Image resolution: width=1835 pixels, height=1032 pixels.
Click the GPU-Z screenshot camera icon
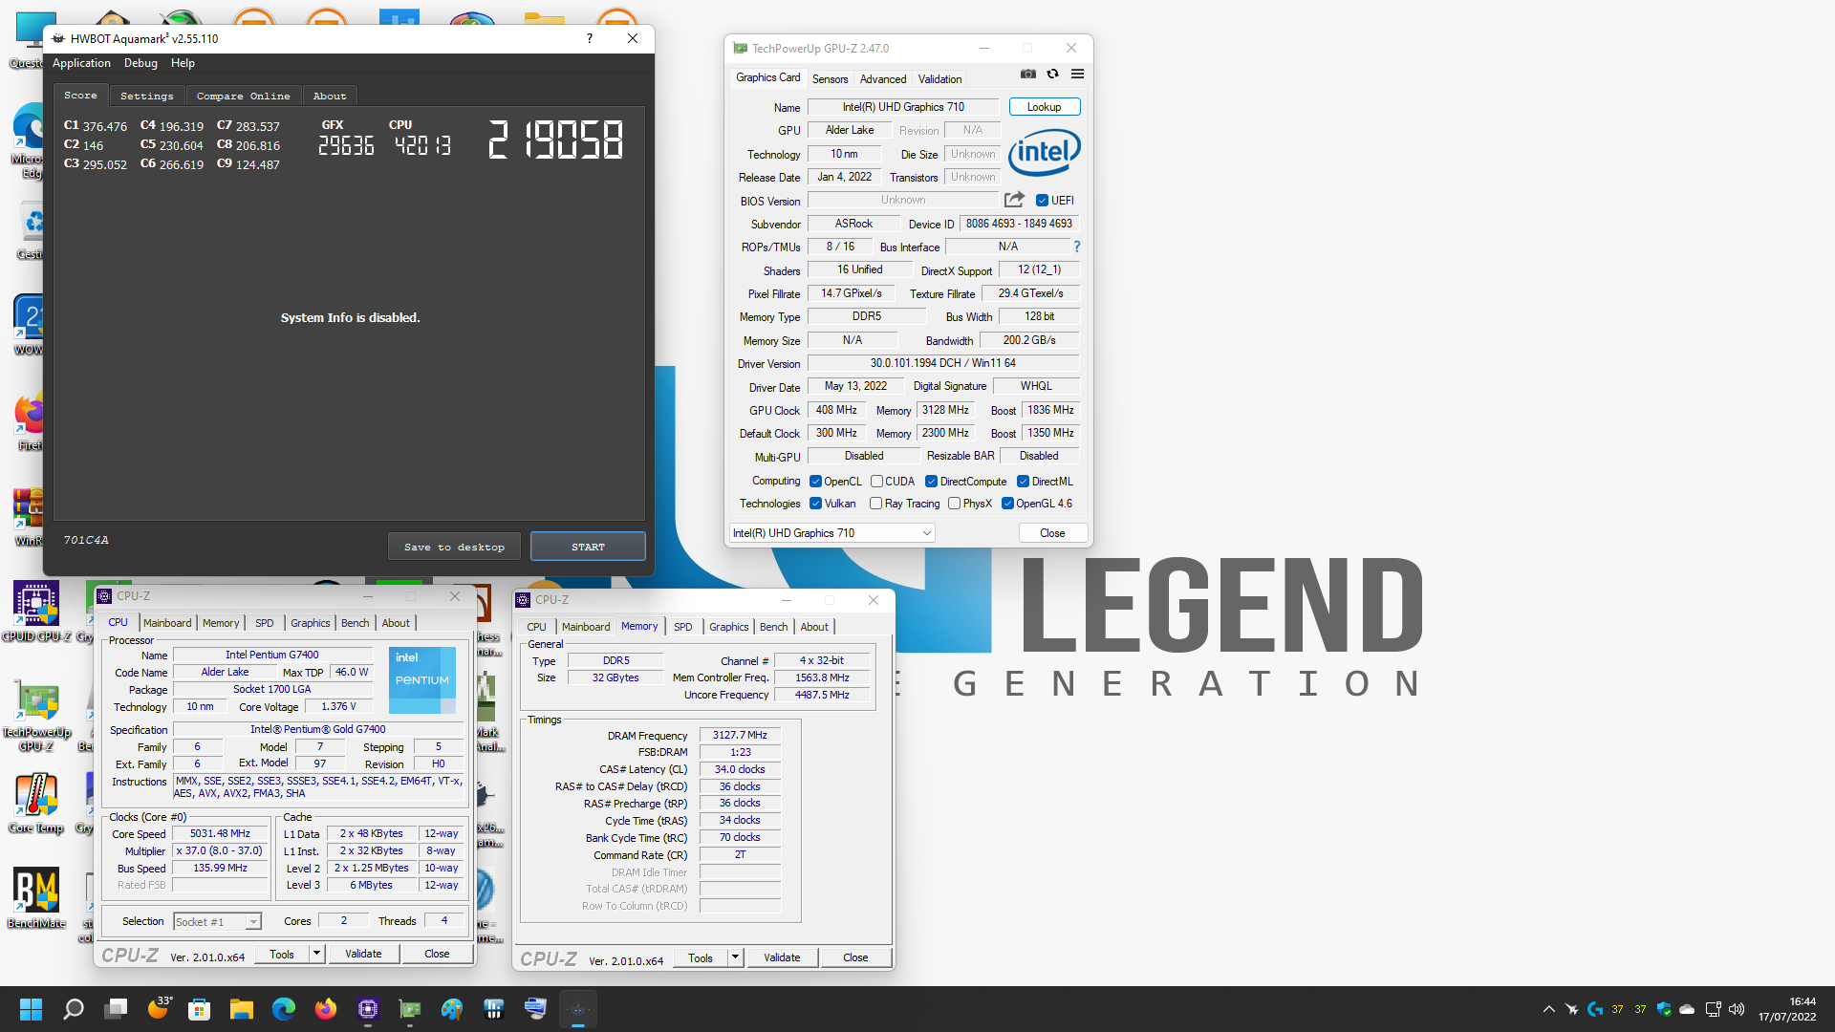[x=1027, y=74]
